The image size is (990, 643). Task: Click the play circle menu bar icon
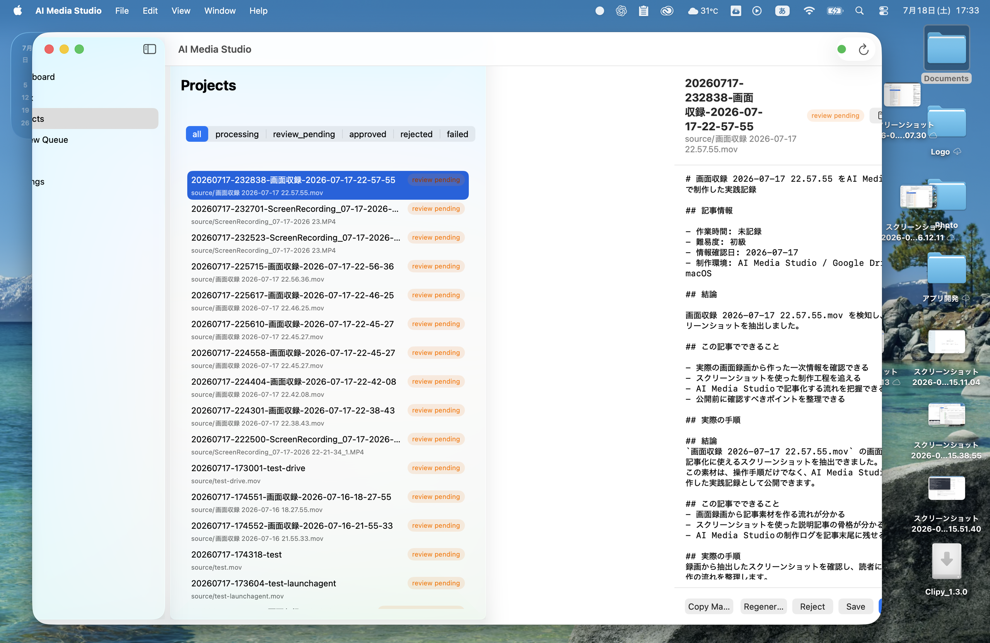757,11
